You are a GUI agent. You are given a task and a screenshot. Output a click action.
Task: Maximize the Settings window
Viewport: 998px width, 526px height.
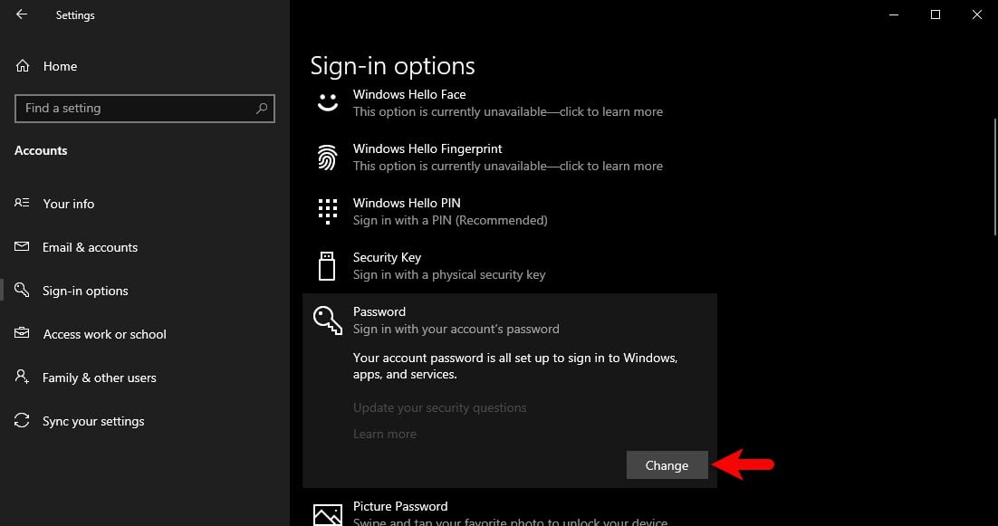(936, 14)
